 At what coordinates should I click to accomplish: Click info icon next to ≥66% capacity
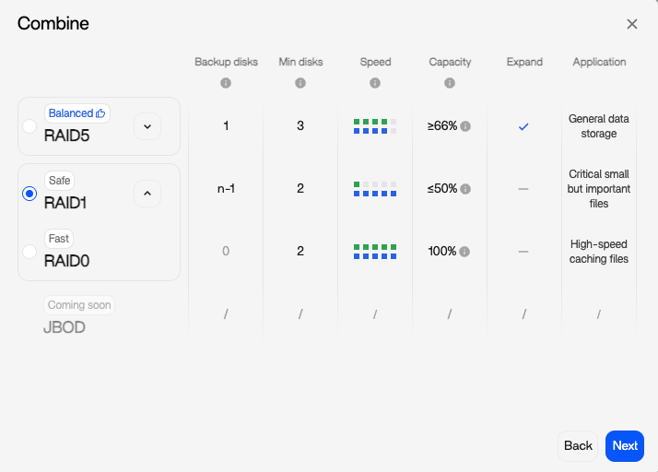click(x=465, y=126)
